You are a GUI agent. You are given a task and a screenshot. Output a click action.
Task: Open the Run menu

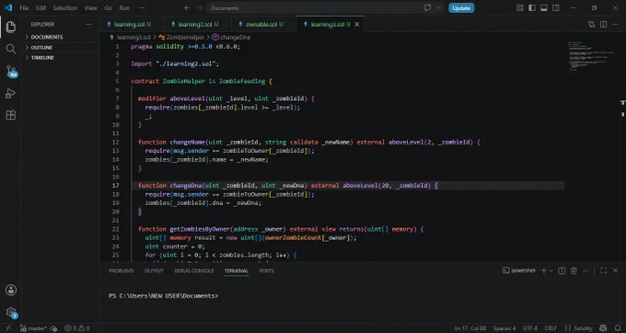pos(124,8)
